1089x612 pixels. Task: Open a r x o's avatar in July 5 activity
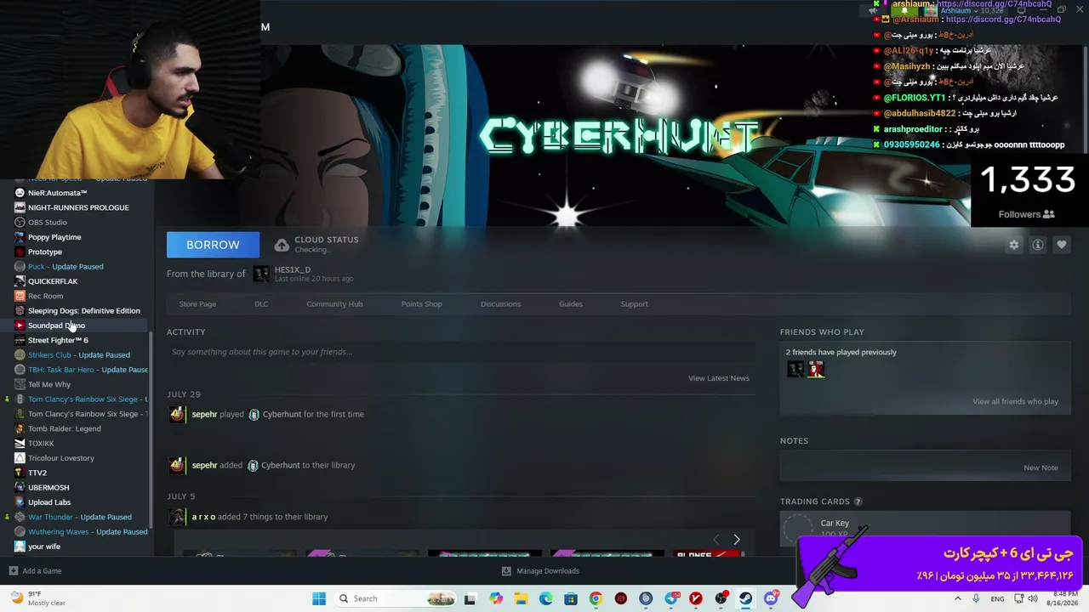pyautogui.click(x=177, y=517)
